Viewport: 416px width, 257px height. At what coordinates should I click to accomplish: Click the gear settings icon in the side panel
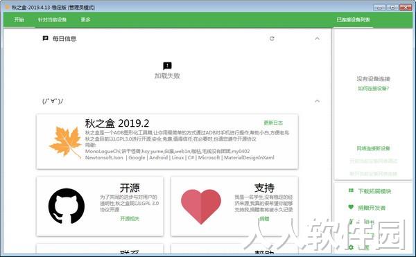click(351, 247)
